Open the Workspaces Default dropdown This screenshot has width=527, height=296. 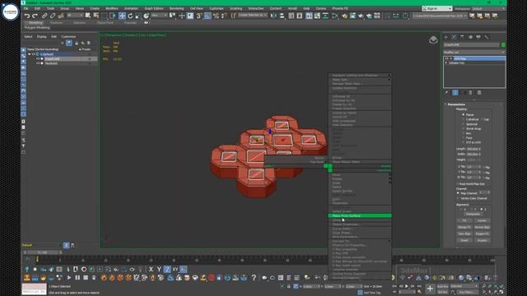coord(487,8)
